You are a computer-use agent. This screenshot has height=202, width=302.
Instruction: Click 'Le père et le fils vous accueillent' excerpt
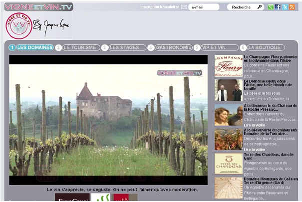tap(267, 96)
